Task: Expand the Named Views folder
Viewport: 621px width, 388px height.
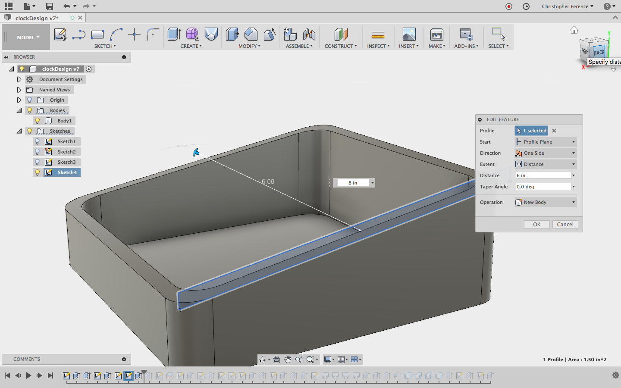Action: [19, 90]
